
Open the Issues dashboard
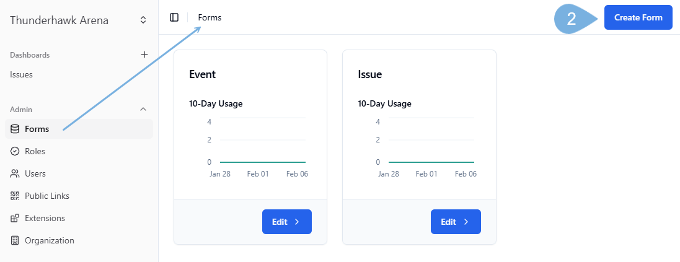21,74
